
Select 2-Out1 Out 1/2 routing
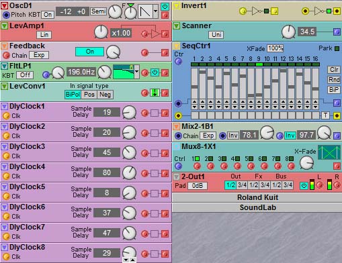(230, 185)
